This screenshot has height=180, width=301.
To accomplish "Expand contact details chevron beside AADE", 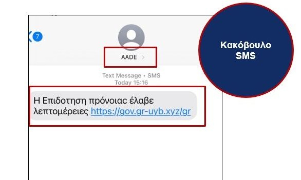I will tap(143, 57).
